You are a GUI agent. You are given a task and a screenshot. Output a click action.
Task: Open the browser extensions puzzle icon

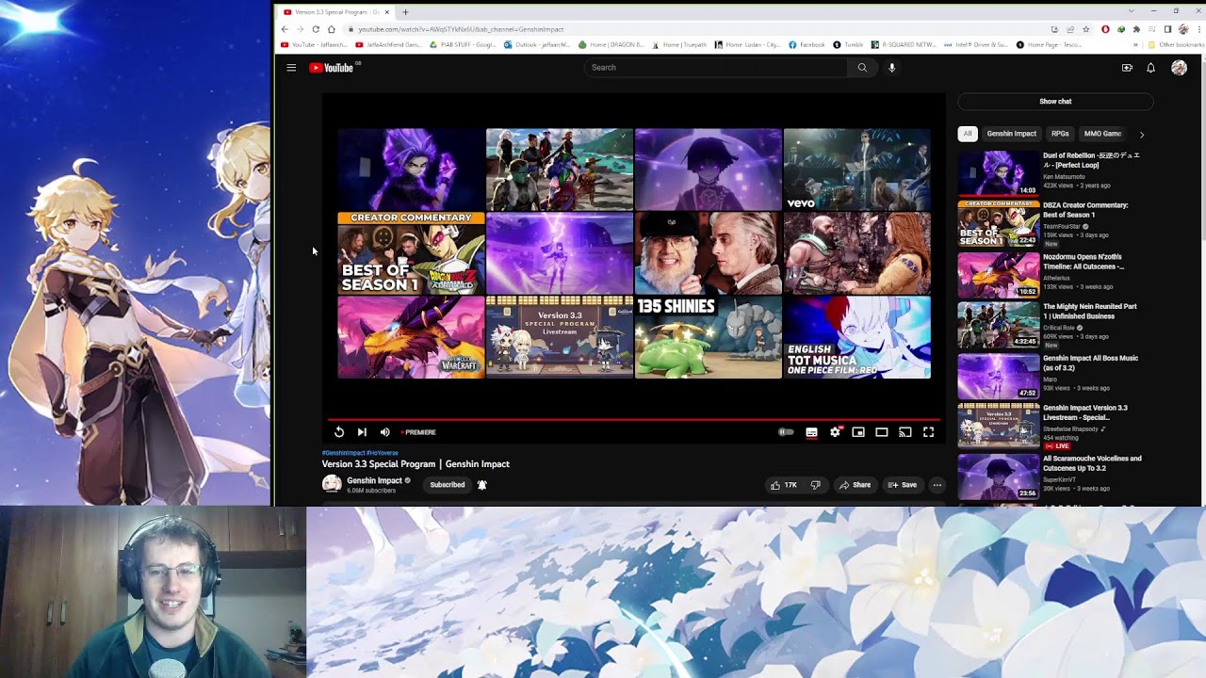(1136, 29)
